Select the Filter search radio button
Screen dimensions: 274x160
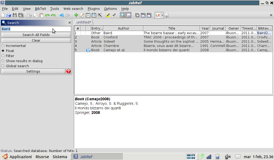point(3,56)
